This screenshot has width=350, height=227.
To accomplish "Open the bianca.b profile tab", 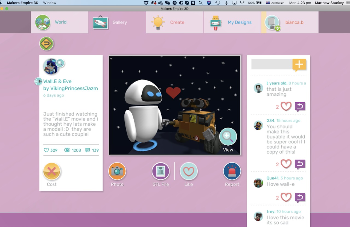I will click(290, 22).
